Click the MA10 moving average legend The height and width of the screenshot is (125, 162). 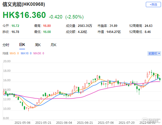point(26,53)
